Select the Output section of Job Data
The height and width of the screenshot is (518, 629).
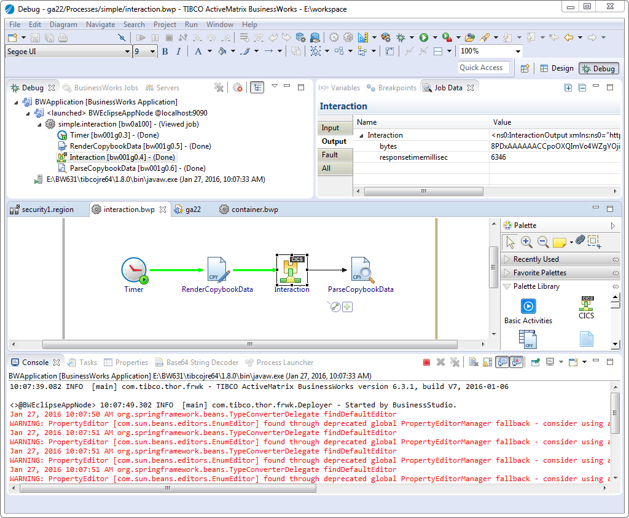[x=335, y=141]
